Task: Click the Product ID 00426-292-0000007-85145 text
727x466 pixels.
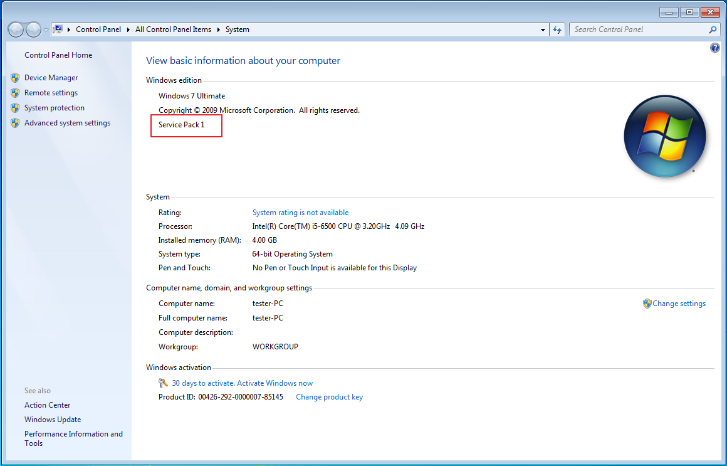Action: click(221, 397)
